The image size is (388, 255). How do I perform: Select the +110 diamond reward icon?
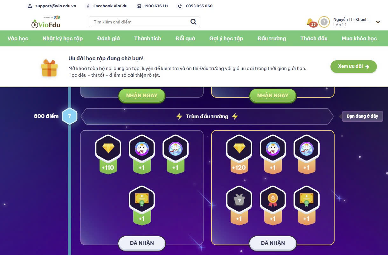coord(108,148)
